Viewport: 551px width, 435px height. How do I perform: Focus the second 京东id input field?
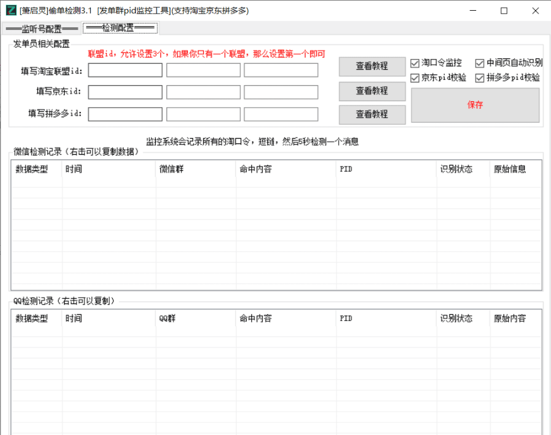point(203,92)
